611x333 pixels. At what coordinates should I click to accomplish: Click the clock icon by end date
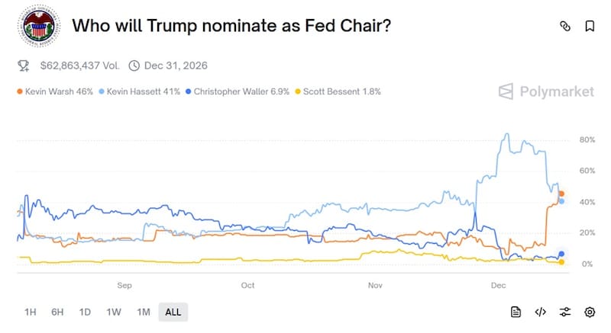[134, 66]
